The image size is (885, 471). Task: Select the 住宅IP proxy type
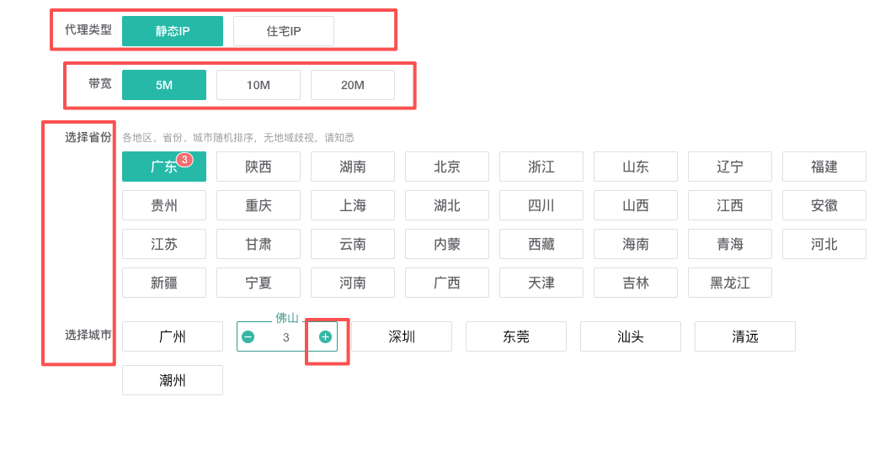(284, 31)
